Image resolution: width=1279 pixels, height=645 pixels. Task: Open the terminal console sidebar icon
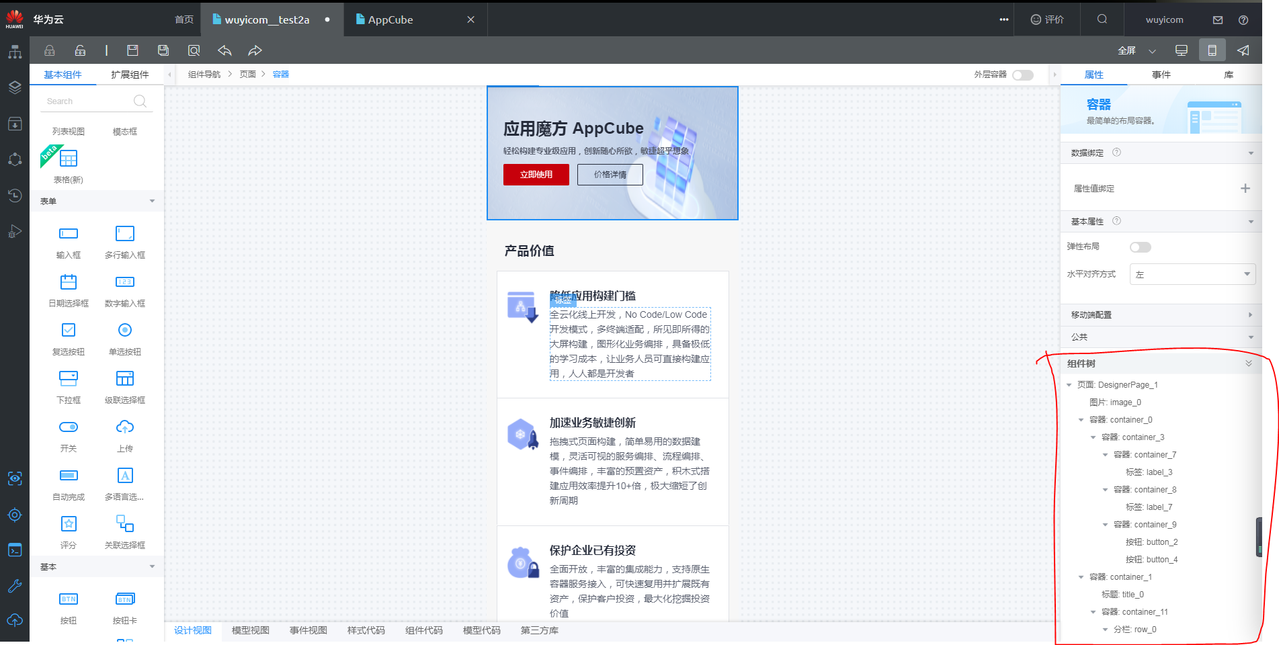(15, 550)
